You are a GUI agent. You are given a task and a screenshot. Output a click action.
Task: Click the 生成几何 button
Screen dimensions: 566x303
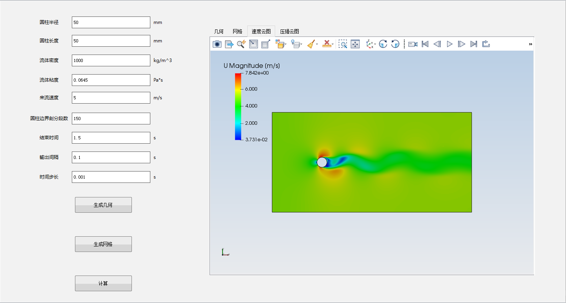click(x=103, y=205)
